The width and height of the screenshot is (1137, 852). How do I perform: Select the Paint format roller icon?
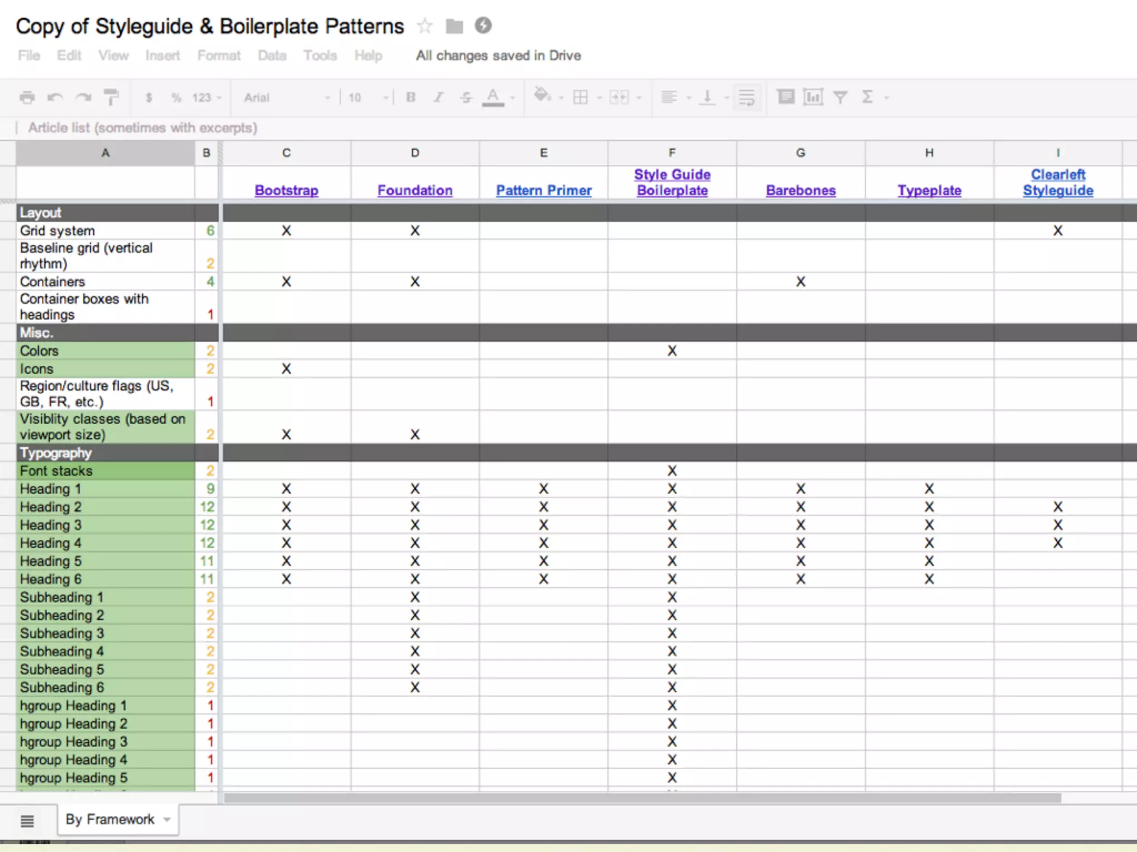pyautogui.click(x=112, y=98)
